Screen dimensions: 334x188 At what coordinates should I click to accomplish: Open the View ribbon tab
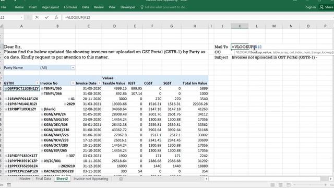pyautogui.click(x=112, y=7)
